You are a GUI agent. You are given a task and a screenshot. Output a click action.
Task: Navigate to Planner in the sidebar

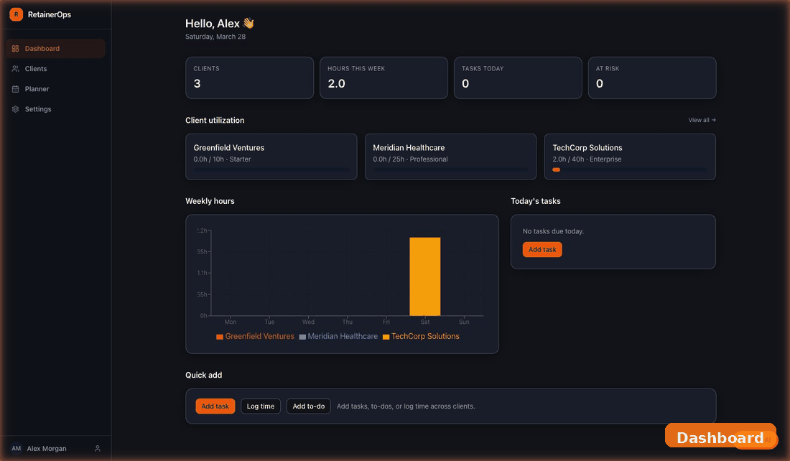coord(36,88)
